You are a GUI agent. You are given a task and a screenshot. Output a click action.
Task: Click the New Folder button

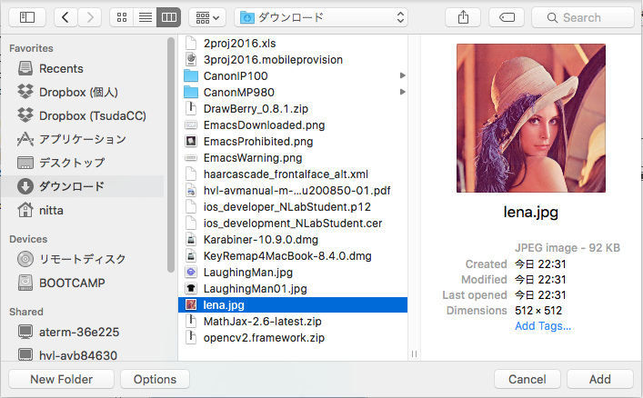point(60,379)
